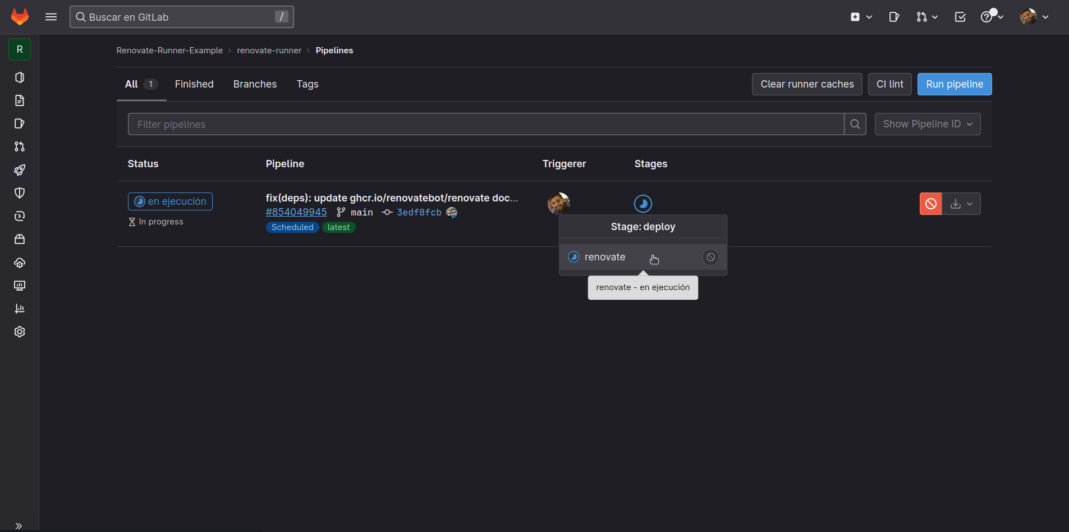Open CI/CD rocket sidebar icon
This screenshot has width=1069, height=532.
coord(20,170)
